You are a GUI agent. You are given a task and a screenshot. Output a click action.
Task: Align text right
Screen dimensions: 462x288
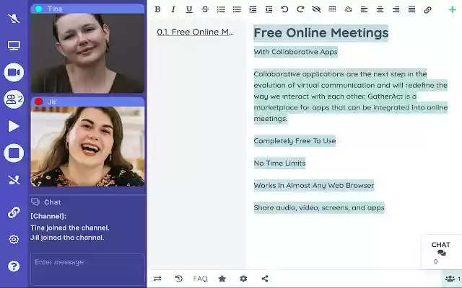[x=396, y=9]
